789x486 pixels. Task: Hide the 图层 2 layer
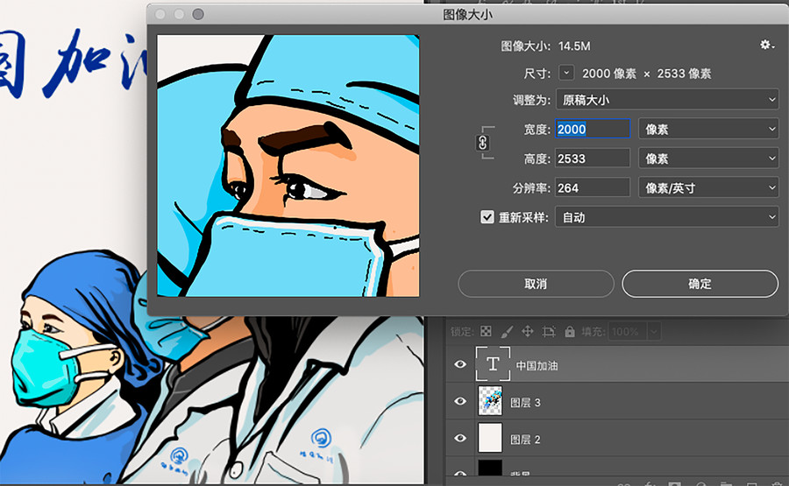point(460,438)
